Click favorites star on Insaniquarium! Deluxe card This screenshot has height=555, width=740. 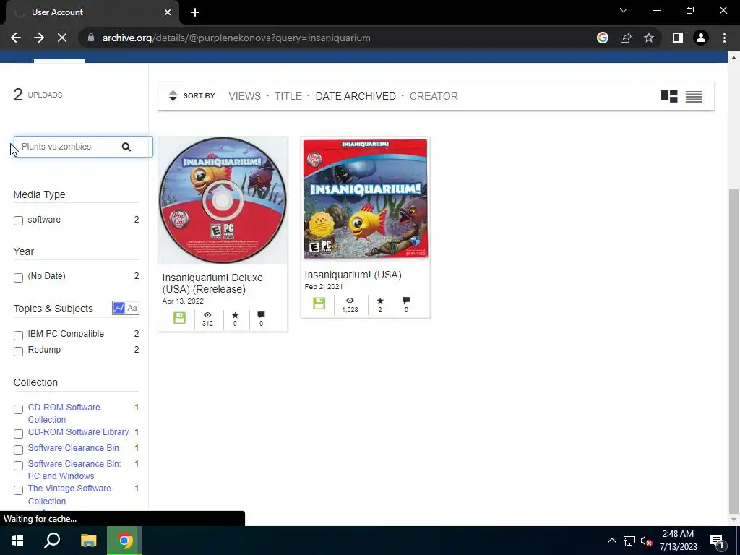(235, 315)
